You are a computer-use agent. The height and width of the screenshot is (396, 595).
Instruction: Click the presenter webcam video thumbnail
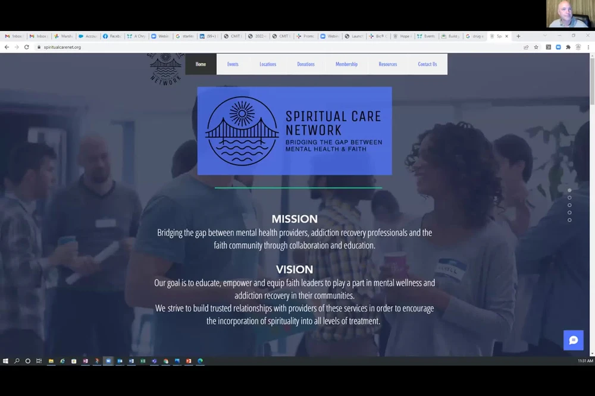(x=571, y=14)
